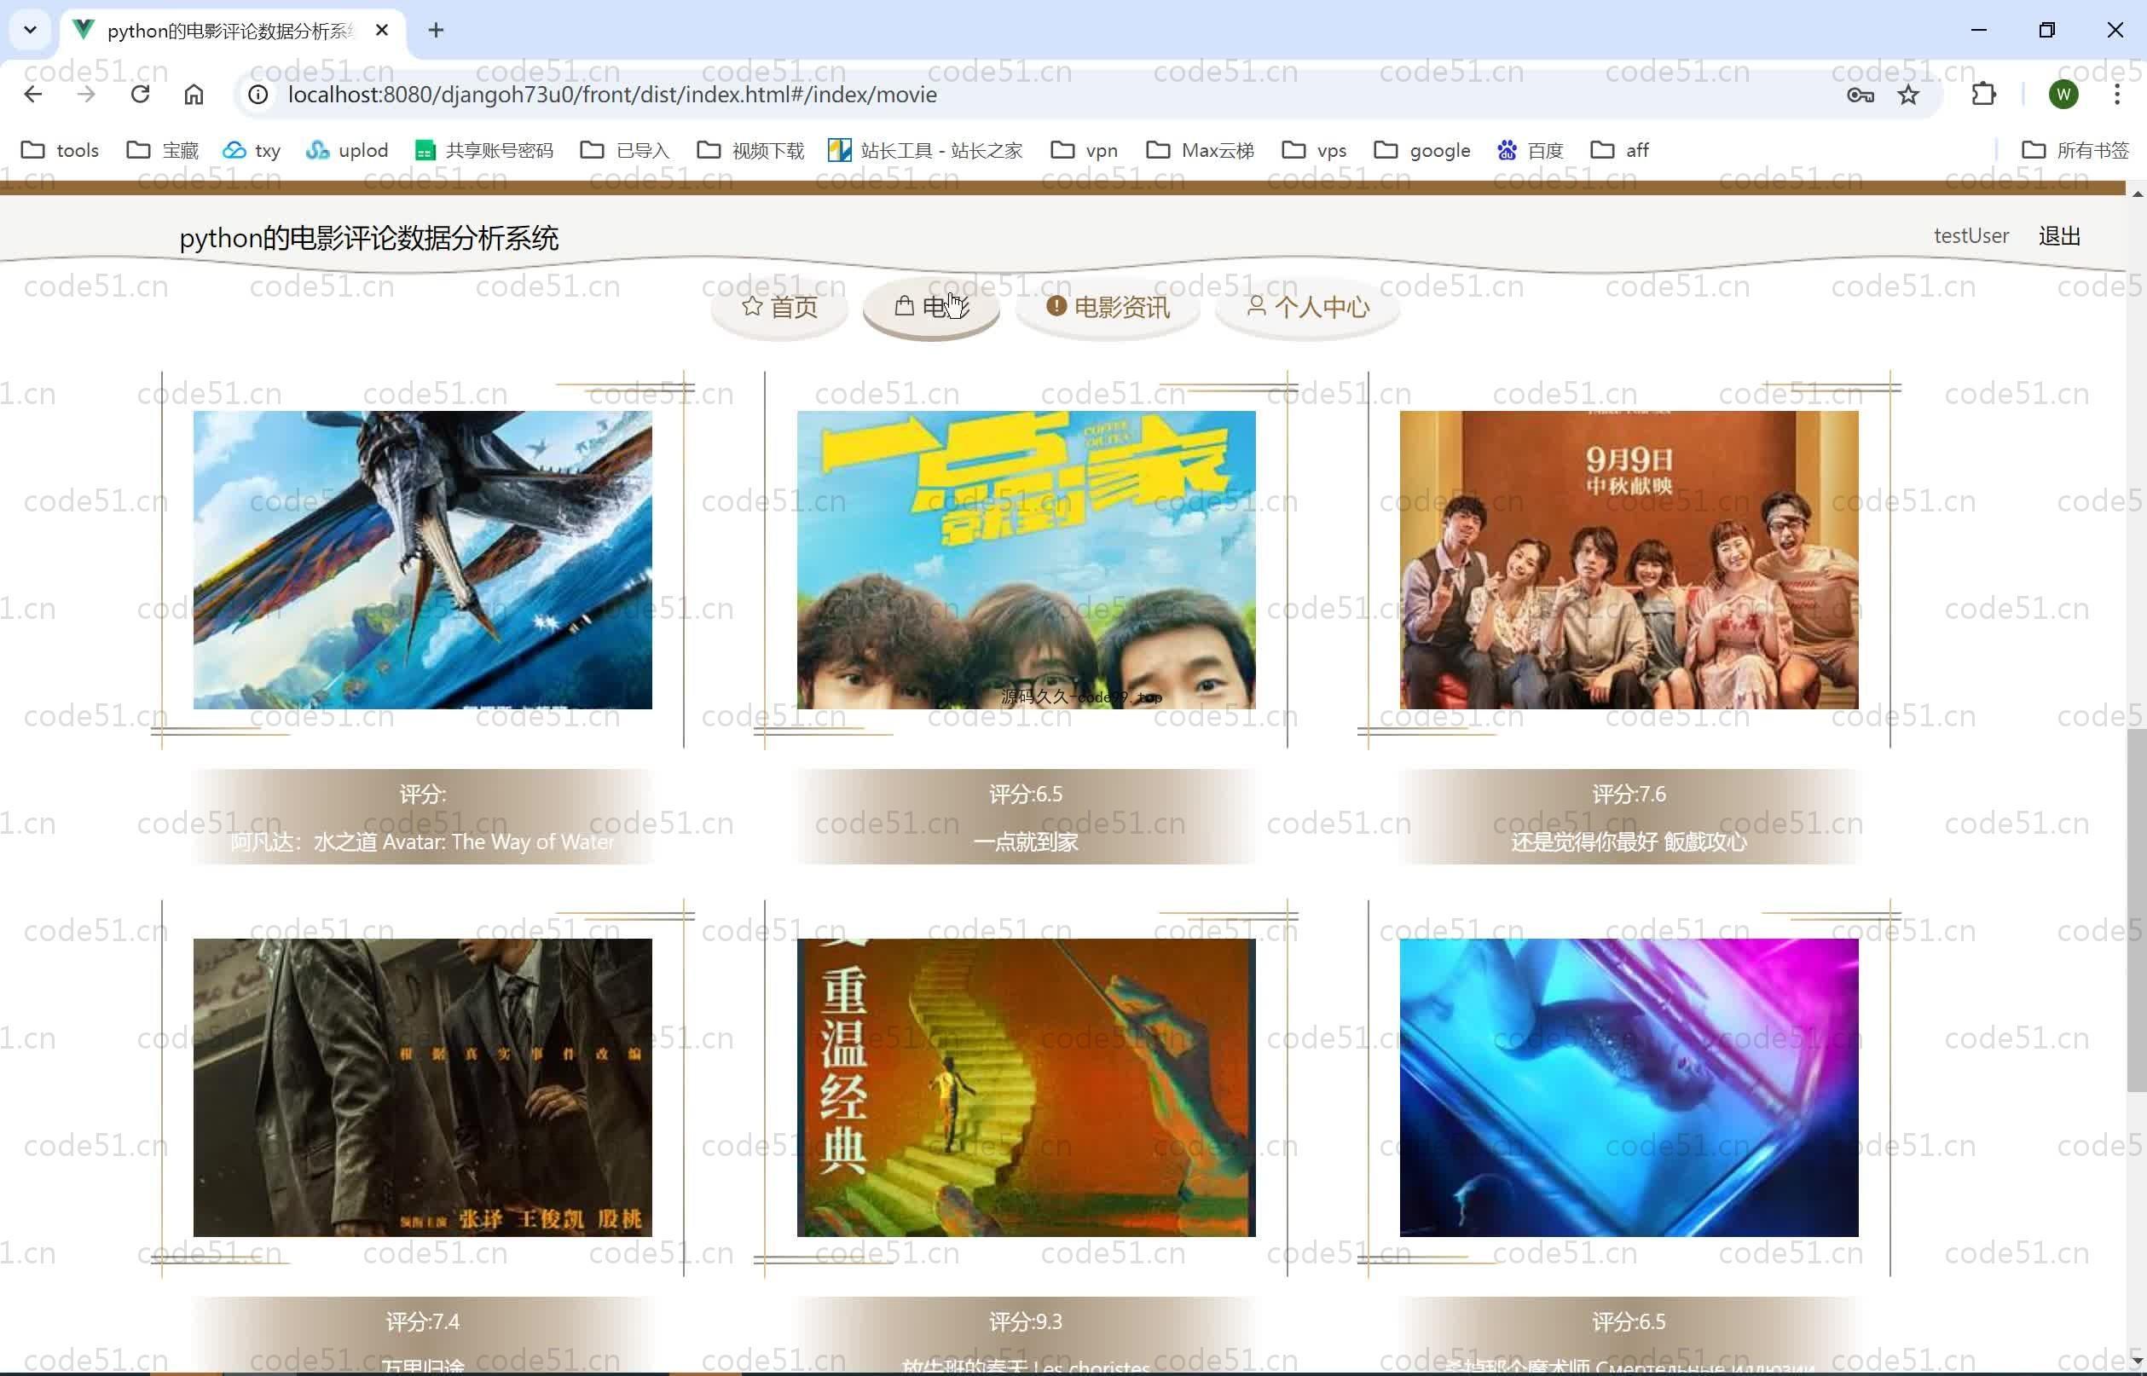This screenshot has height=1376, width=2147.
Task: Open the 已导入 bookmark folder
Action: [624, 150]
